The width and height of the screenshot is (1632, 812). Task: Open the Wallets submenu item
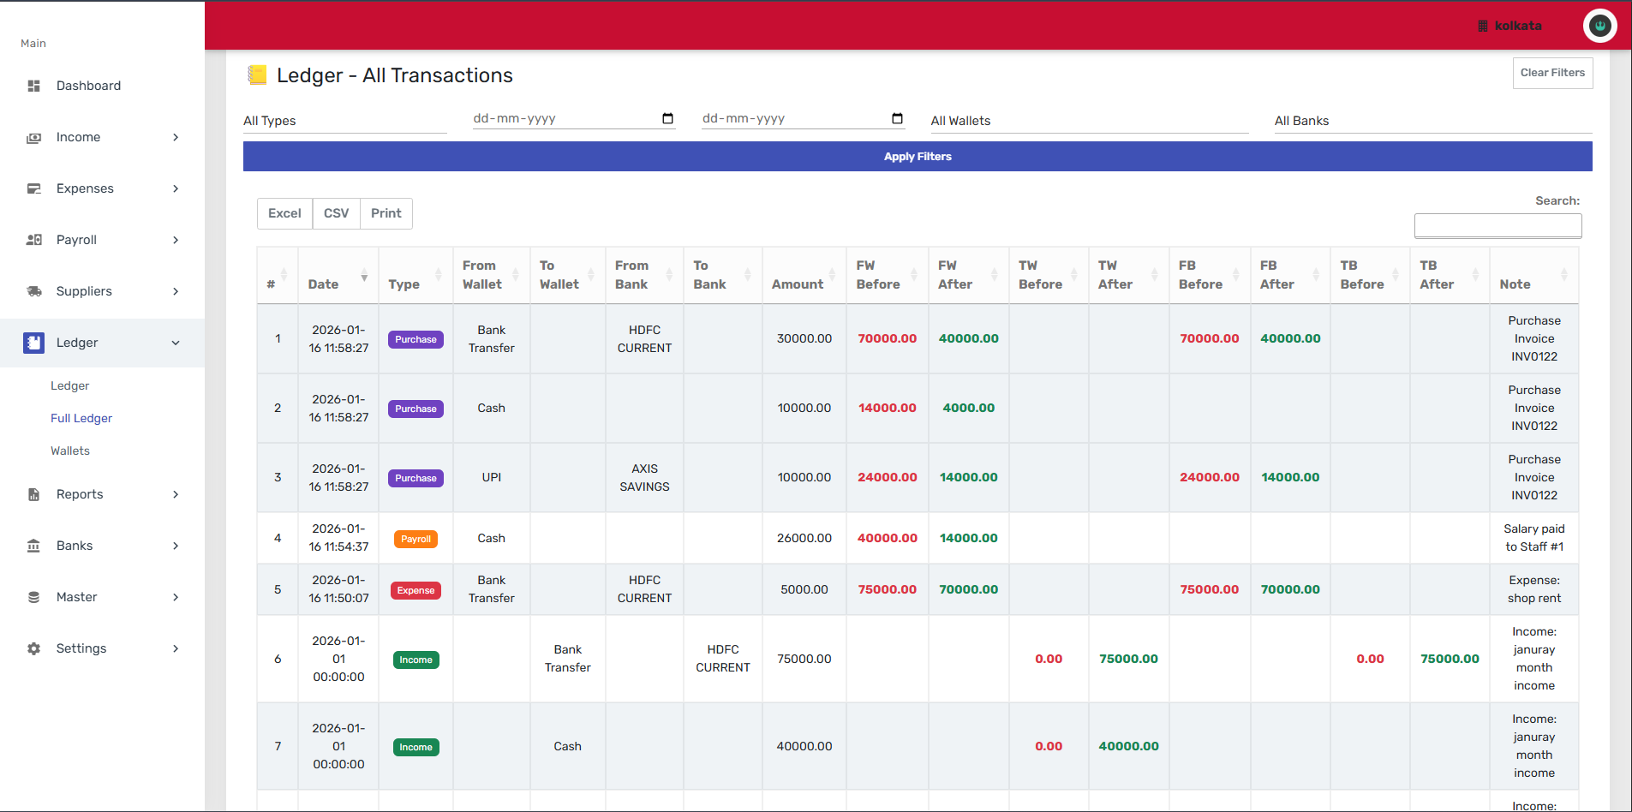point(70,451)
